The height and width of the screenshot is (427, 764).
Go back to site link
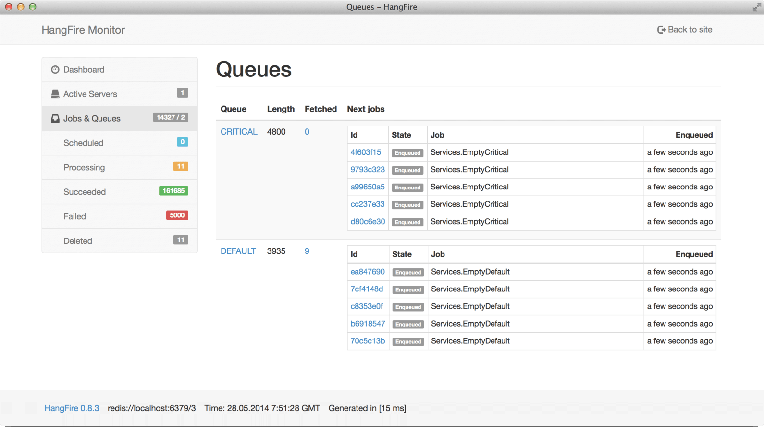point(685,30)
